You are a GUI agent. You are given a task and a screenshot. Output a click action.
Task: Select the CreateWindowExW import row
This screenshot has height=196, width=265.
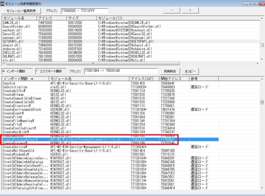[110, 154]
